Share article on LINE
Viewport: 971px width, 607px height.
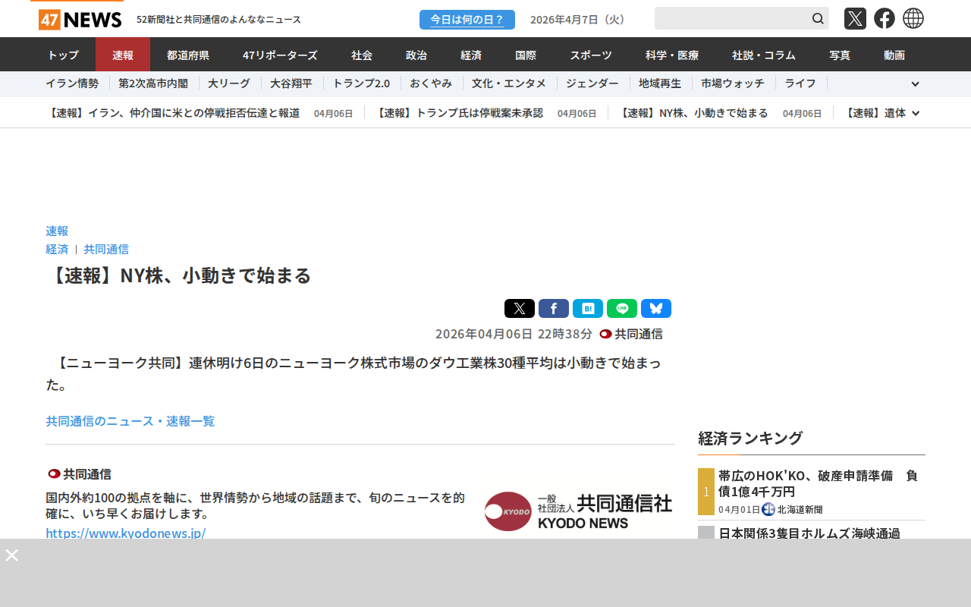click(622, 308)
